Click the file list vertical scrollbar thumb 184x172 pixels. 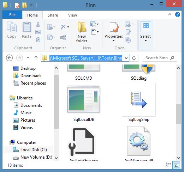178,114
